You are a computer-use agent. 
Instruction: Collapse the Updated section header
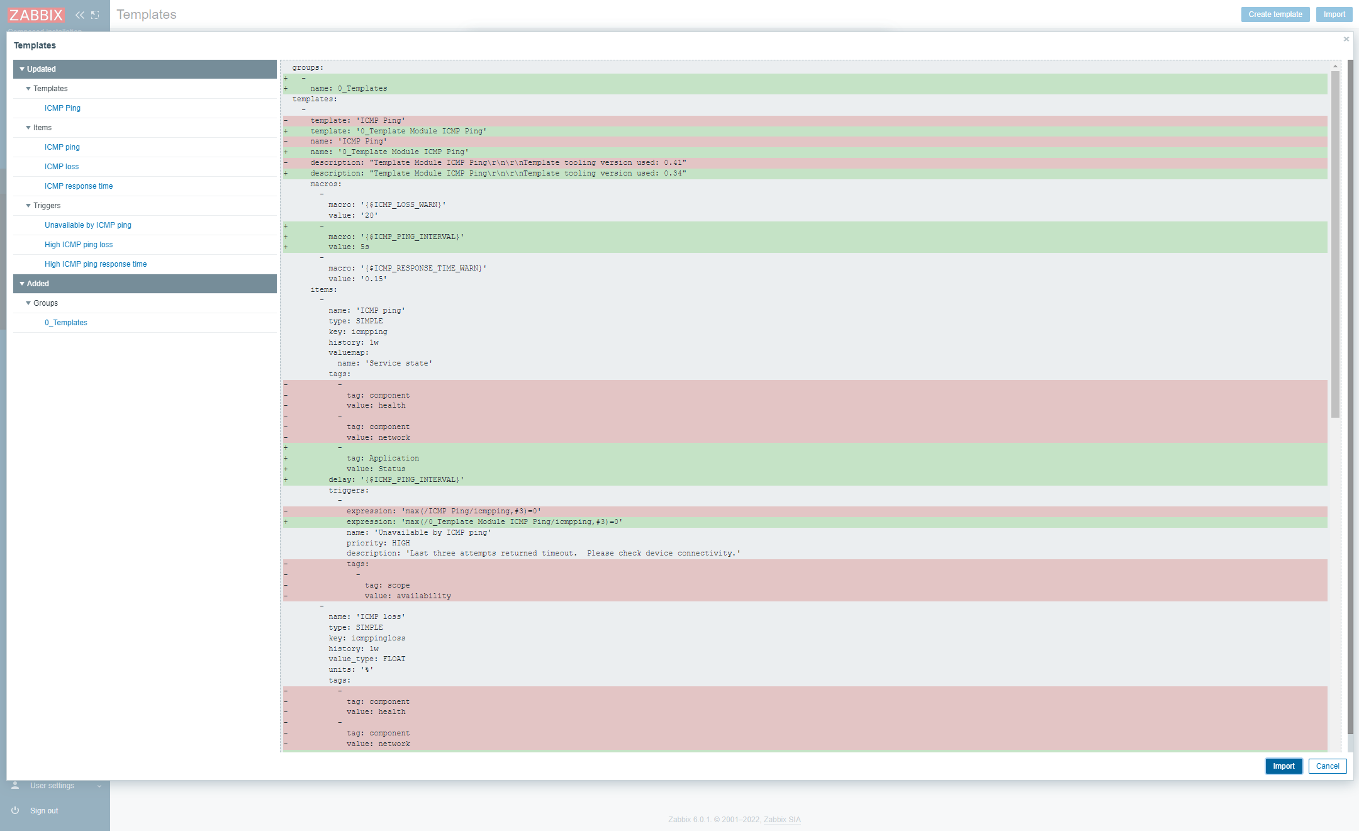point(21,69)
